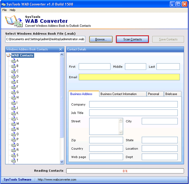Click contact group icon beside letter L
The height and width of the screenshot is (184, 189).
coord(13,119)
